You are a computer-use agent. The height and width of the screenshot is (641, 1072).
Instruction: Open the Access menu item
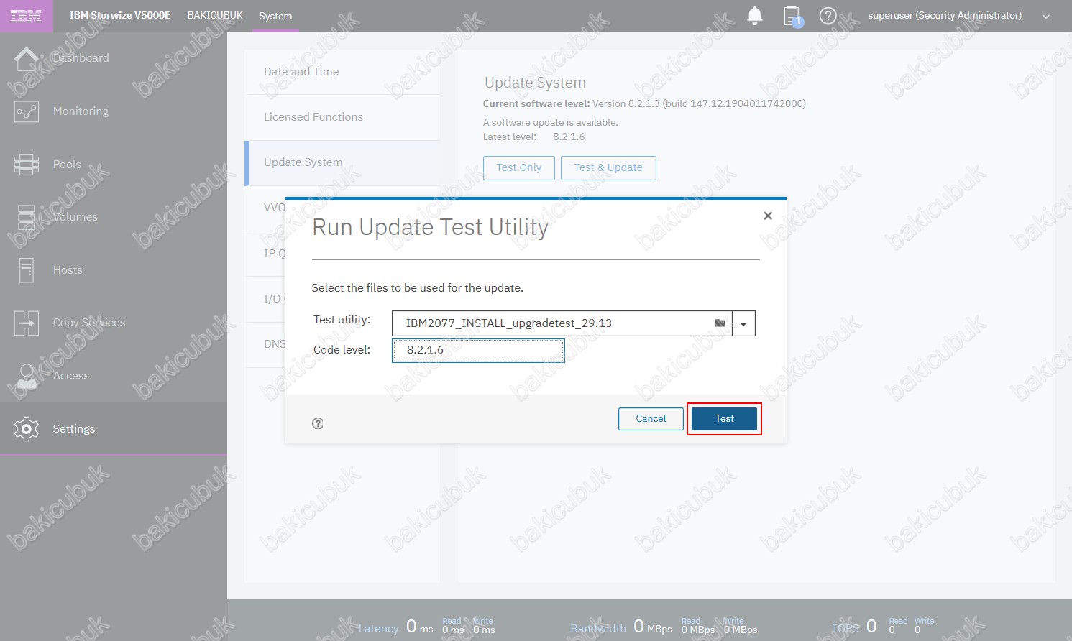[x=71, y=376]
